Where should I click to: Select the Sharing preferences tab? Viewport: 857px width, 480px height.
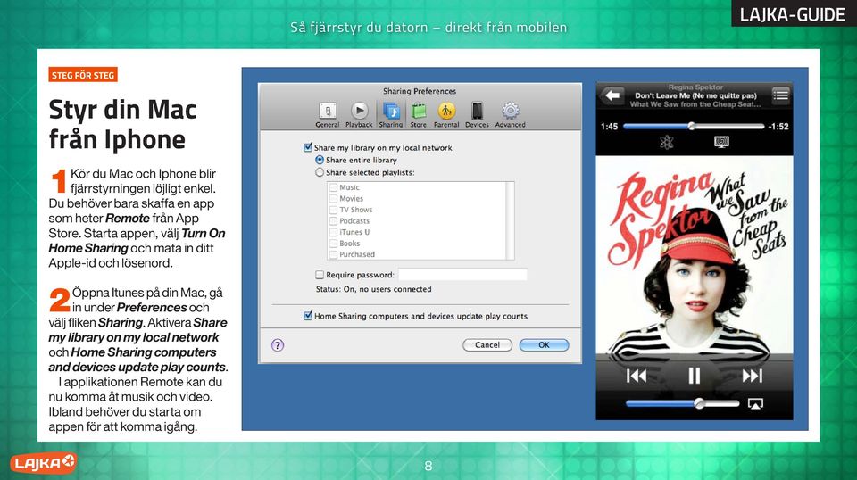tap(391, 115)
